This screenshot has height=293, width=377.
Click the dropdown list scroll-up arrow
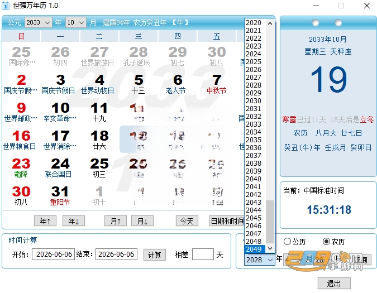270,23
